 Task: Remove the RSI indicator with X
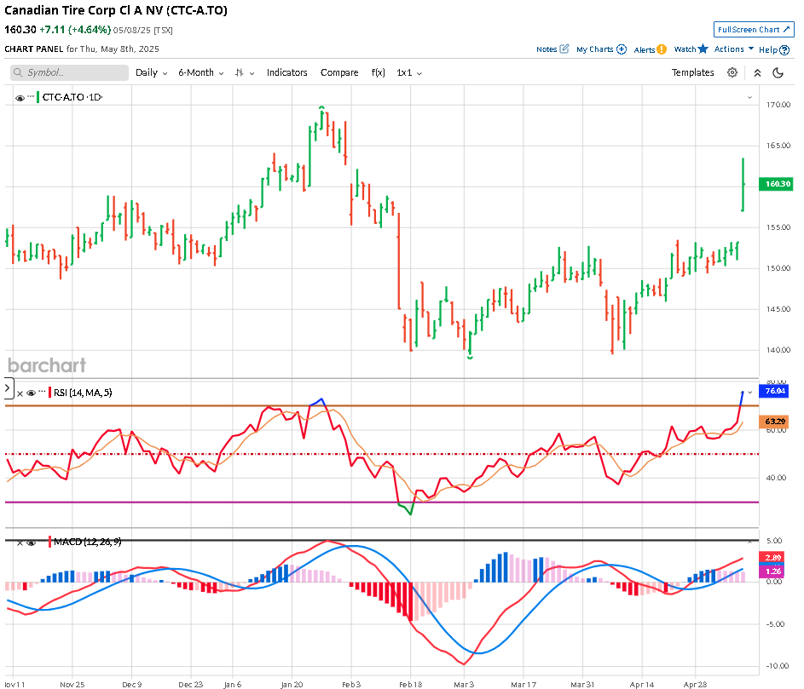pyautogui.click(x=20, y=393)
